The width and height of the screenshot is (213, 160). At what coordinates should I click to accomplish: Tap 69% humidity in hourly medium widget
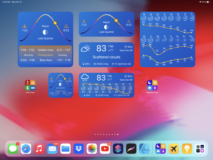click(87, 95)
